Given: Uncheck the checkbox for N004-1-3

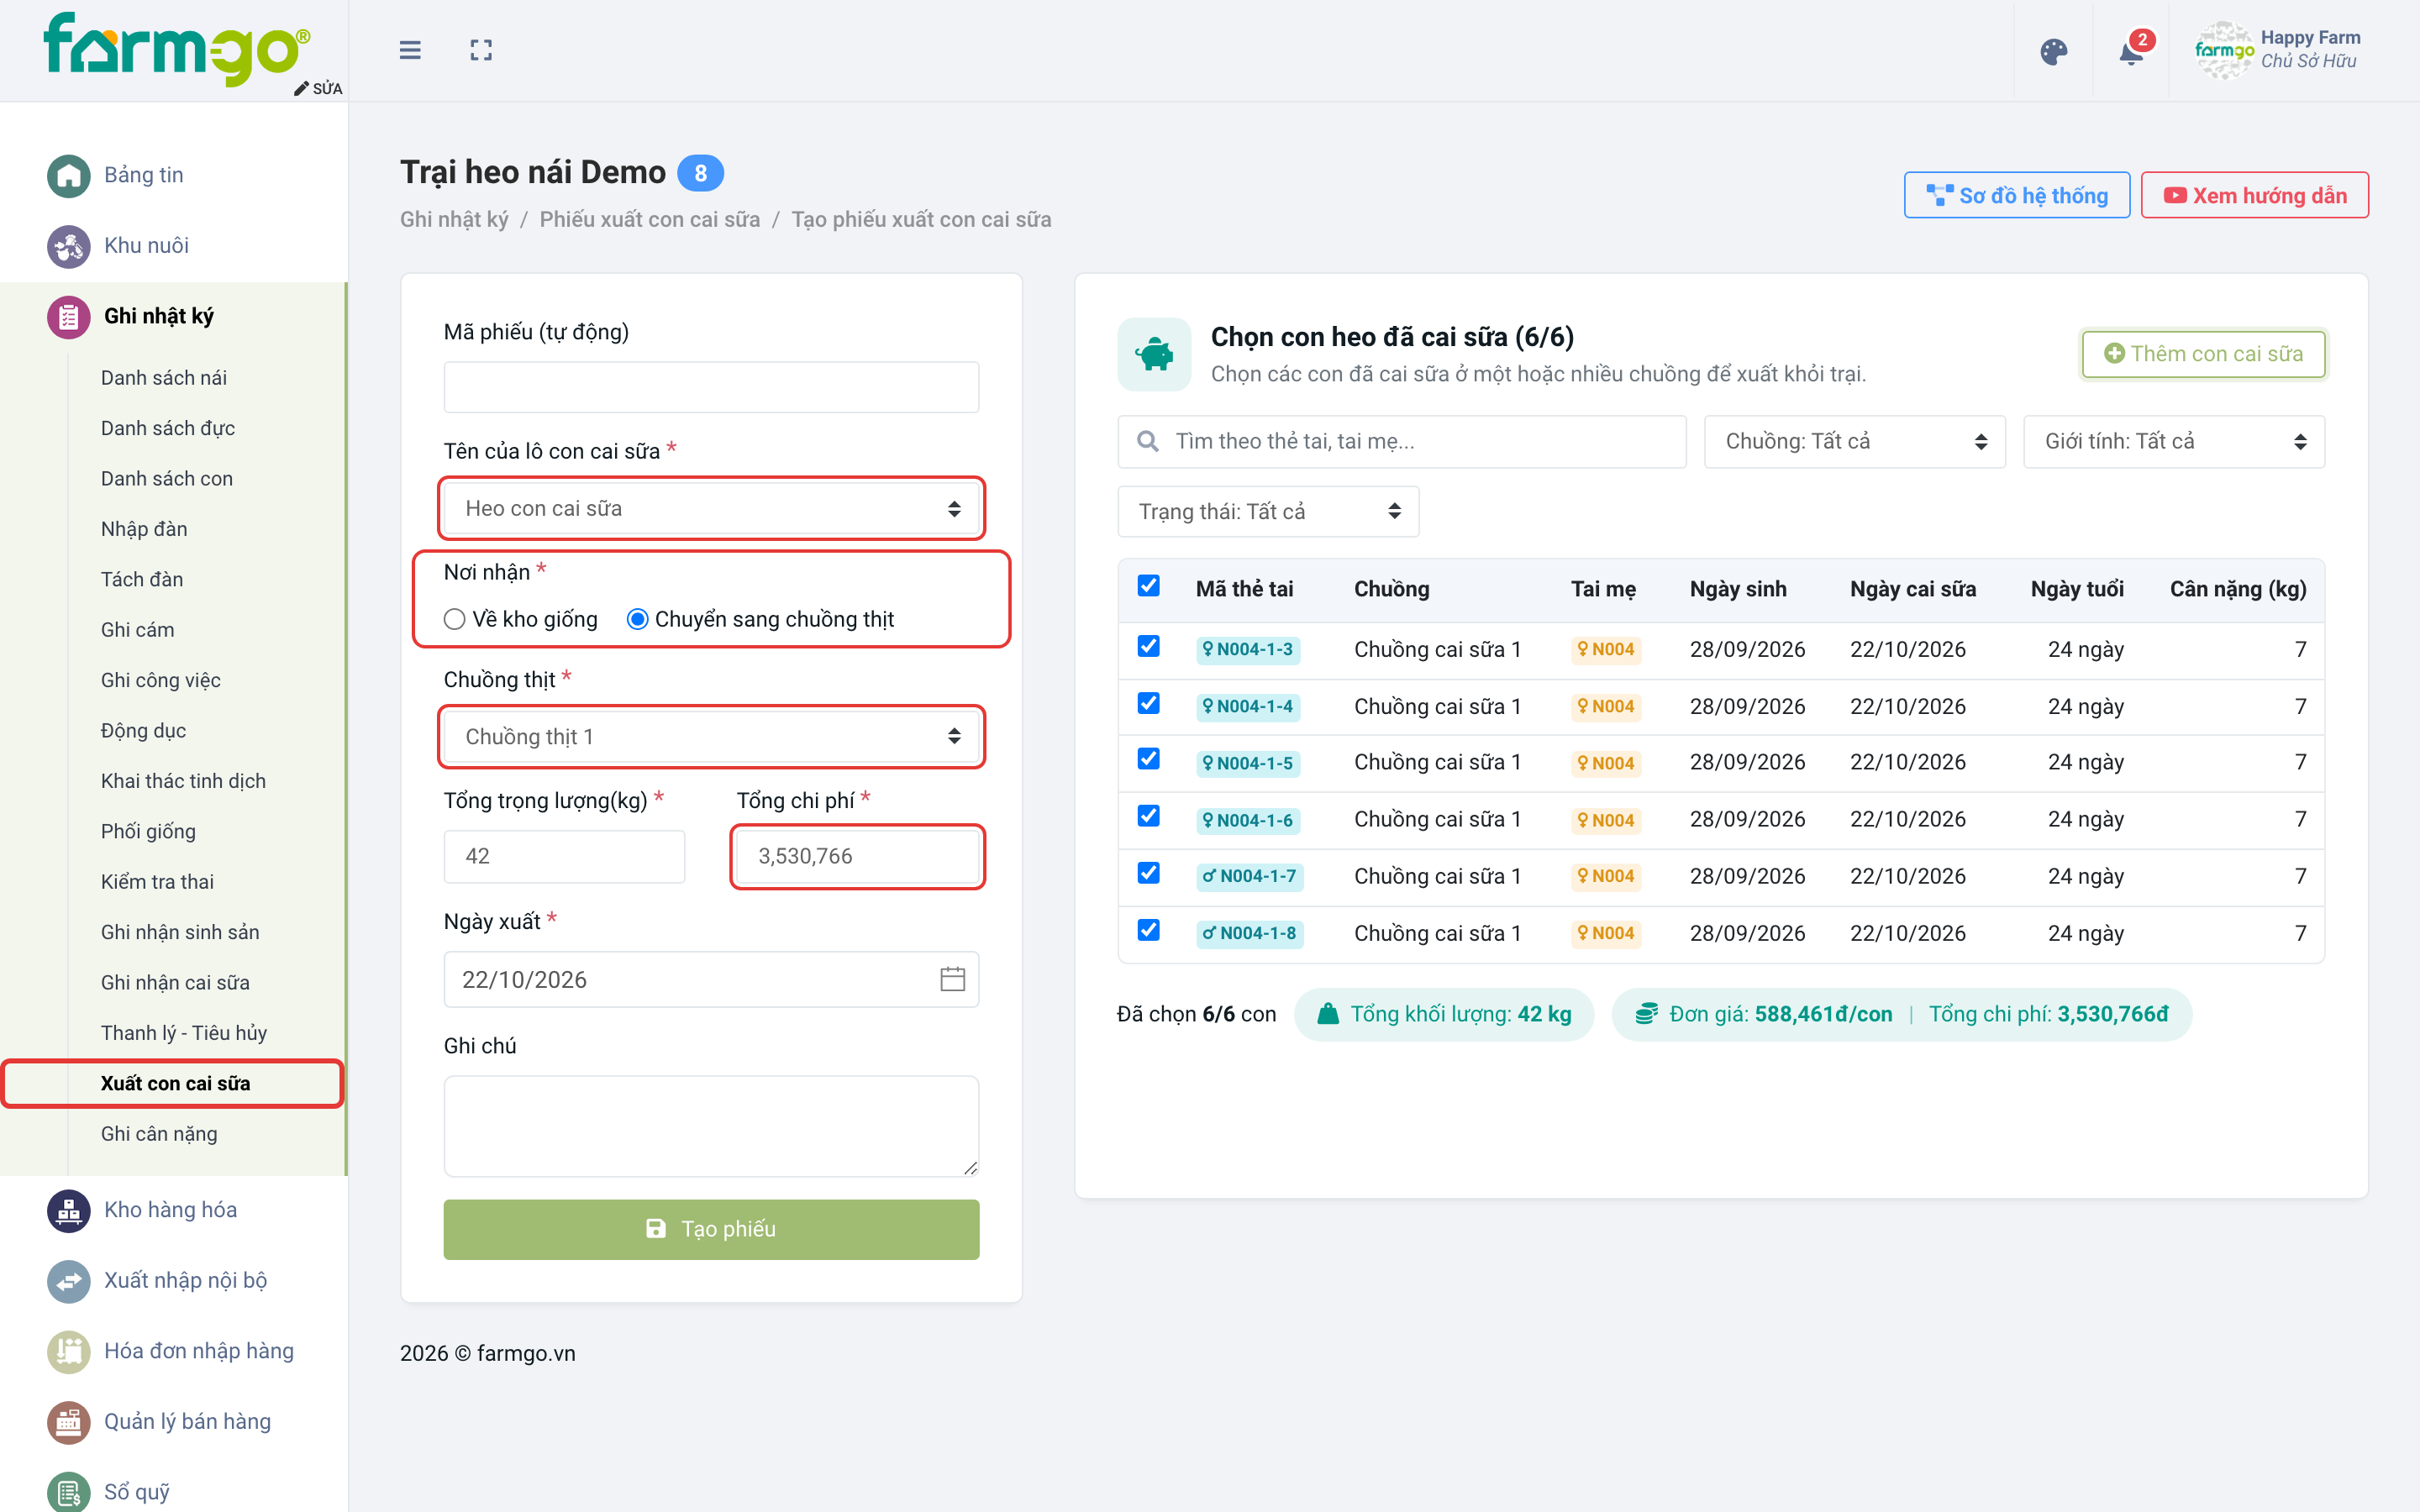Looking at the screenshot, I should click(1148, 646).
